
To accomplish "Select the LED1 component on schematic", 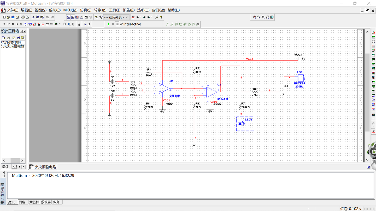I will pyautogui.click(x=245, y=123).
